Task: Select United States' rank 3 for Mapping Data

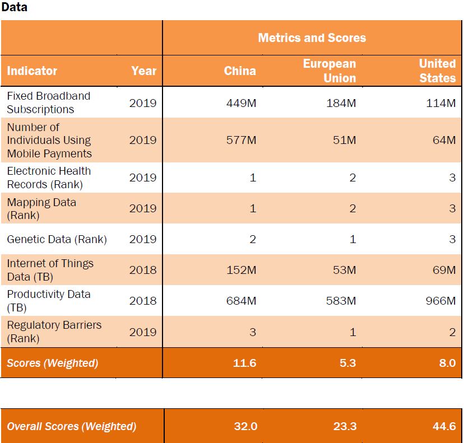Action: [x=452, y=208]
